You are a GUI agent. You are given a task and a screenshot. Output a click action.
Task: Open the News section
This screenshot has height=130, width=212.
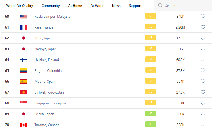tap(116, 6)
